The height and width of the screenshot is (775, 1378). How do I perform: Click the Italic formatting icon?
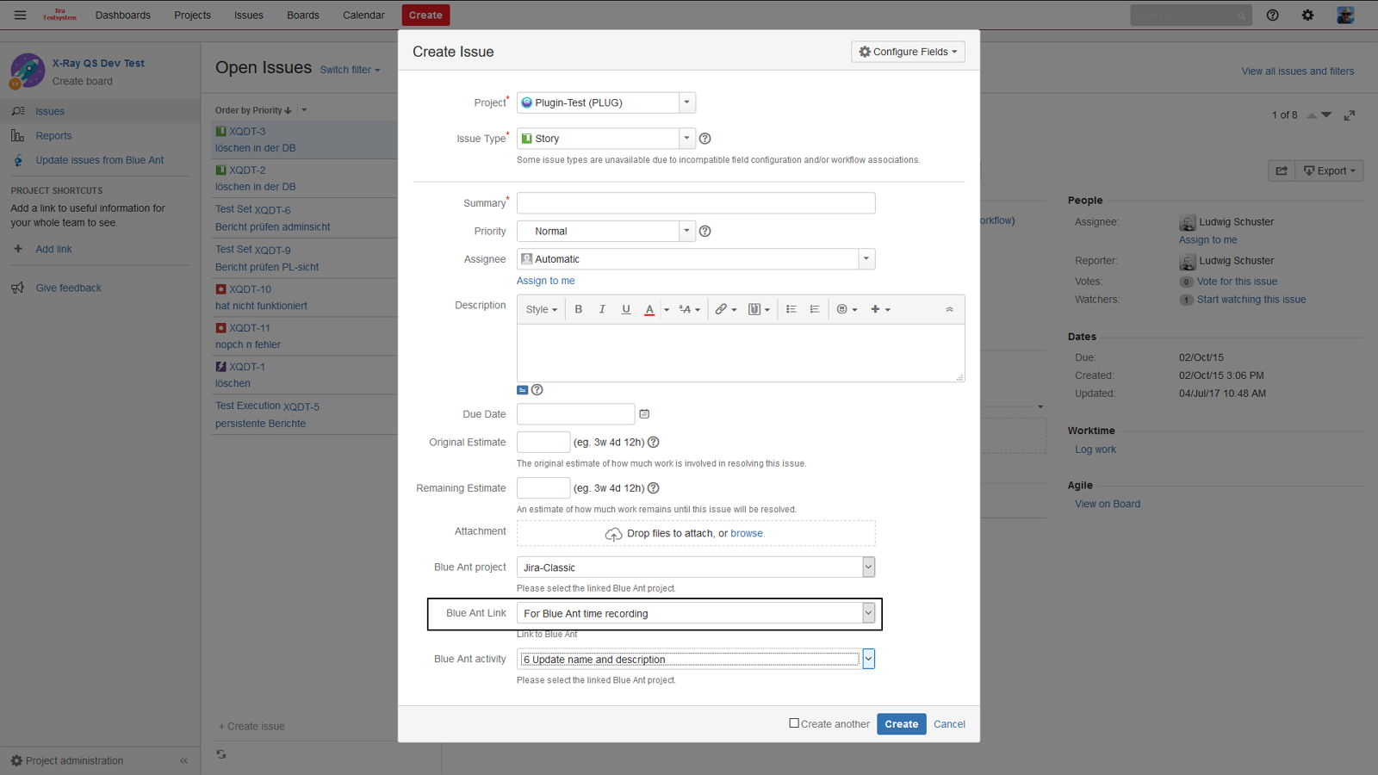(602, 309)
